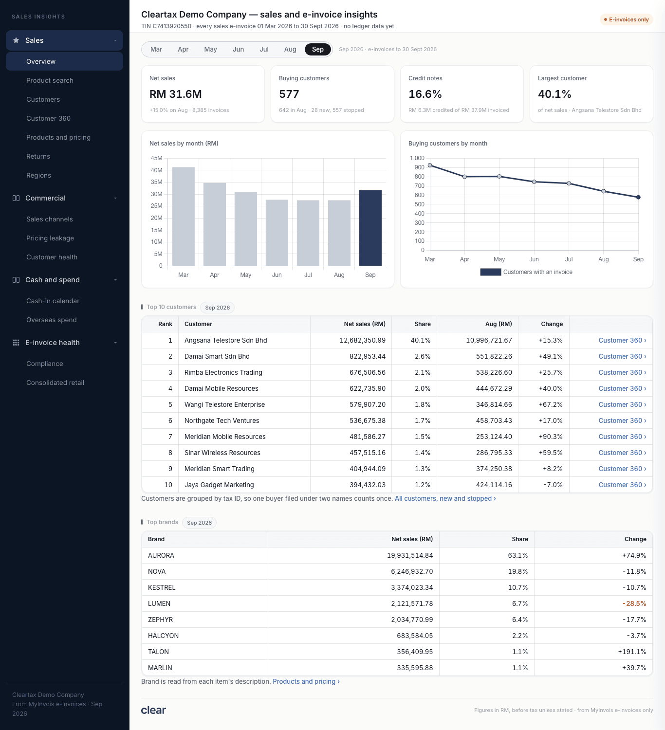Choose the Aug month tab

point(290,49)
